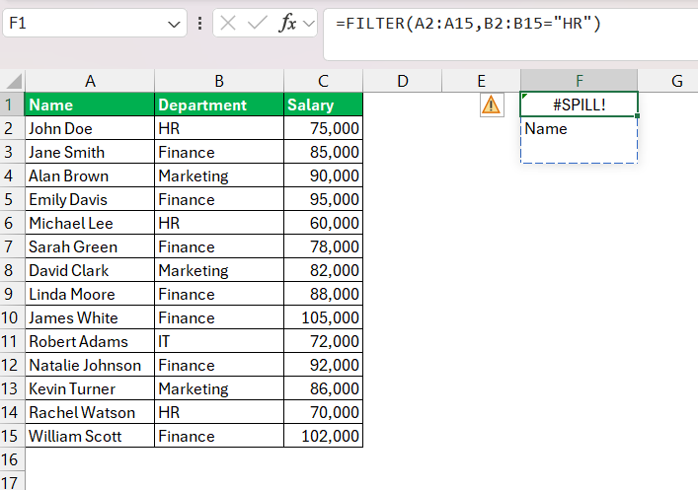Select row 1 header
Viewport: 698px width, 490px height.
[x=12, y=105]
